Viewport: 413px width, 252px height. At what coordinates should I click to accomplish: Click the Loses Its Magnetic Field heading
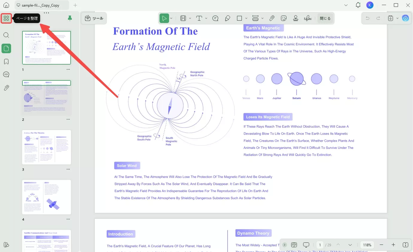[x=268, y=117]
